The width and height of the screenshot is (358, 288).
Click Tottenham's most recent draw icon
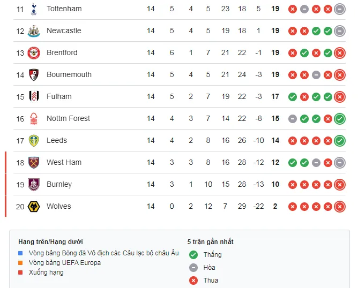[x=340, y=9]
